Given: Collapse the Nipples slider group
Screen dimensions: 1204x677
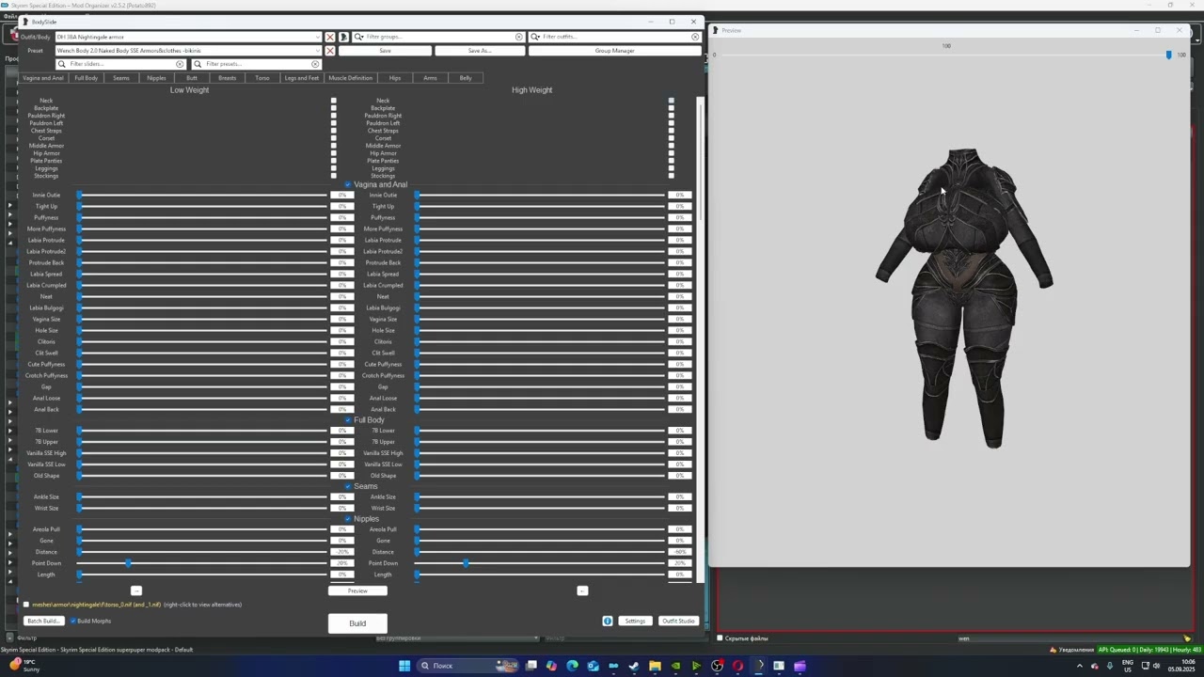Looking at the screenshot, I should [348, 519].
